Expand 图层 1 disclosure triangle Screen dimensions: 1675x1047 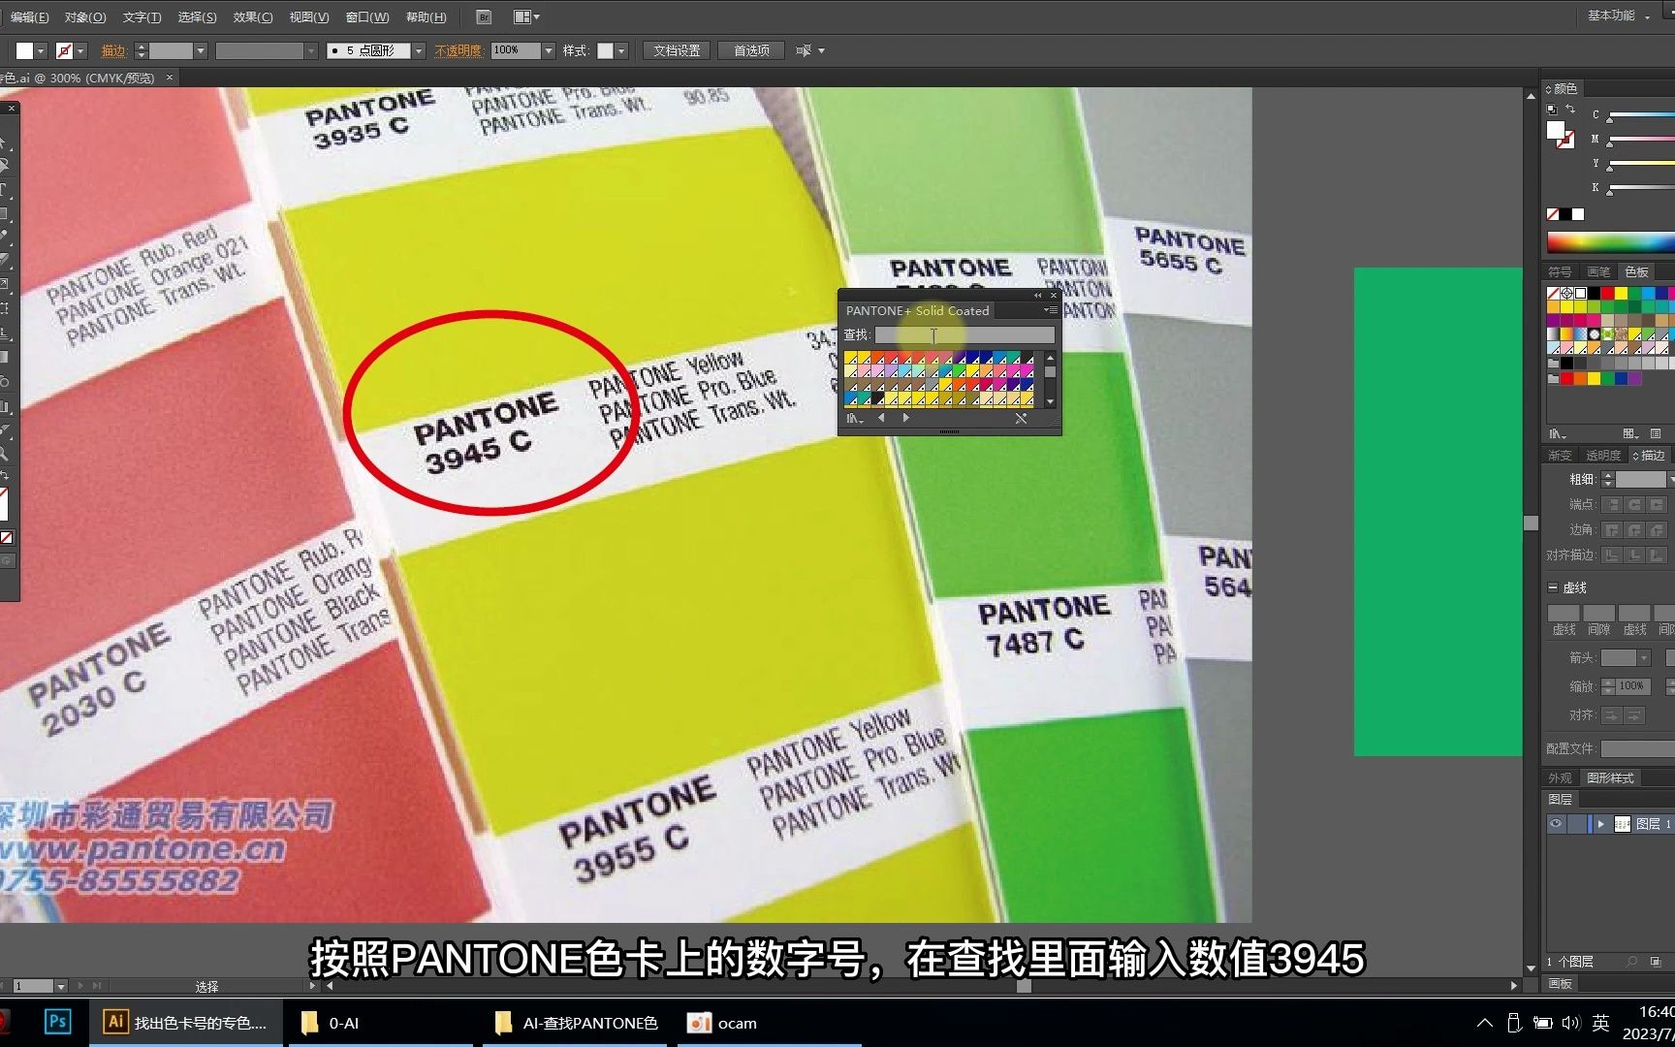(1600, 824)
